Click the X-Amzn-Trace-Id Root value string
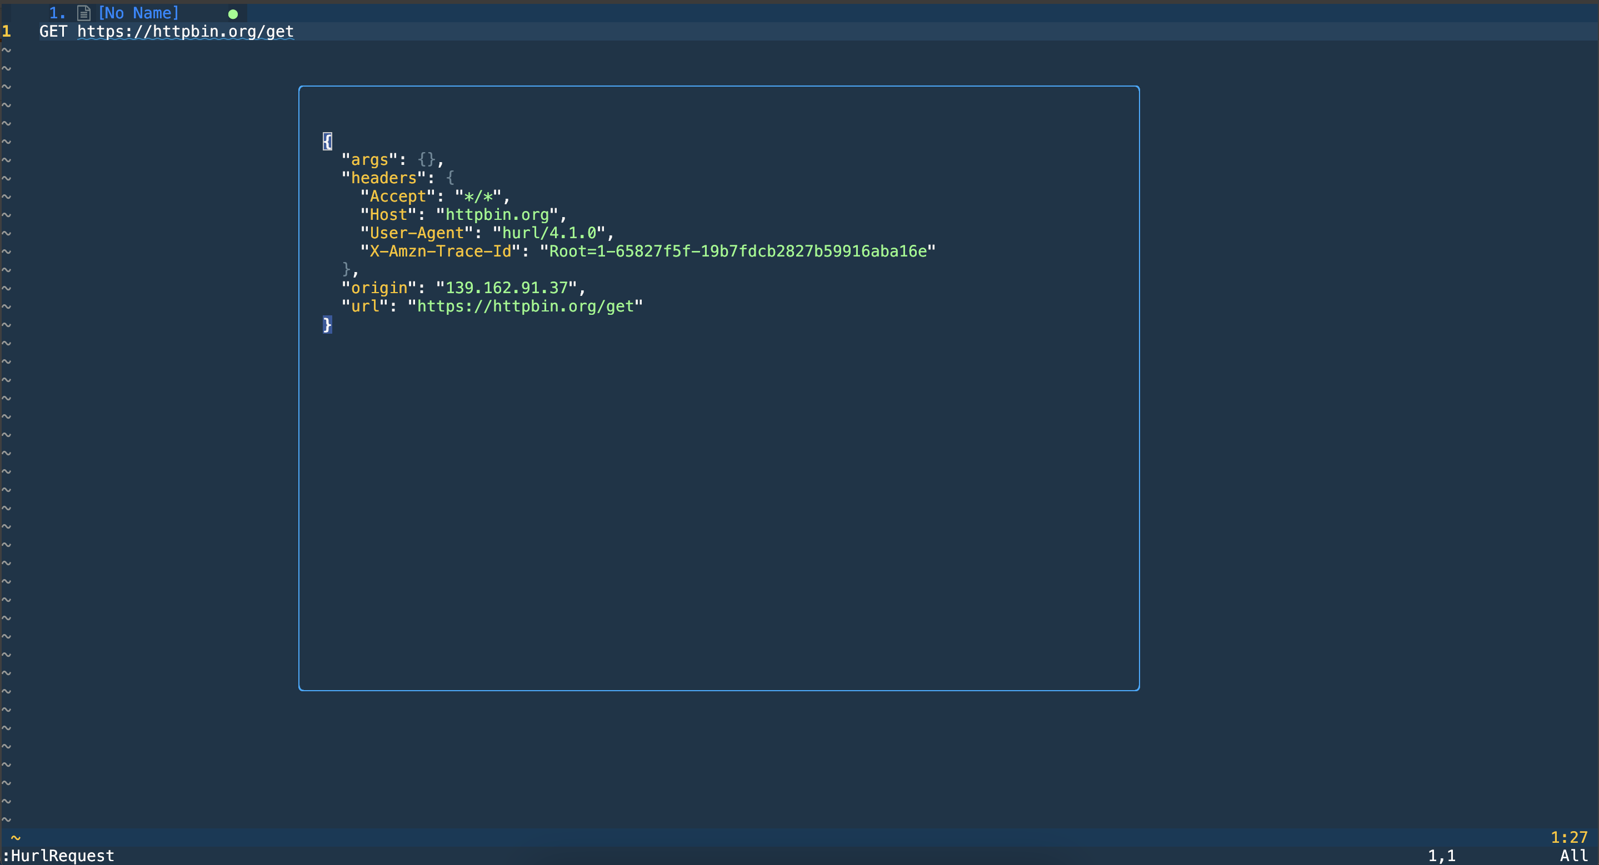Screen dimensions: 1599x865 (737, 251)
